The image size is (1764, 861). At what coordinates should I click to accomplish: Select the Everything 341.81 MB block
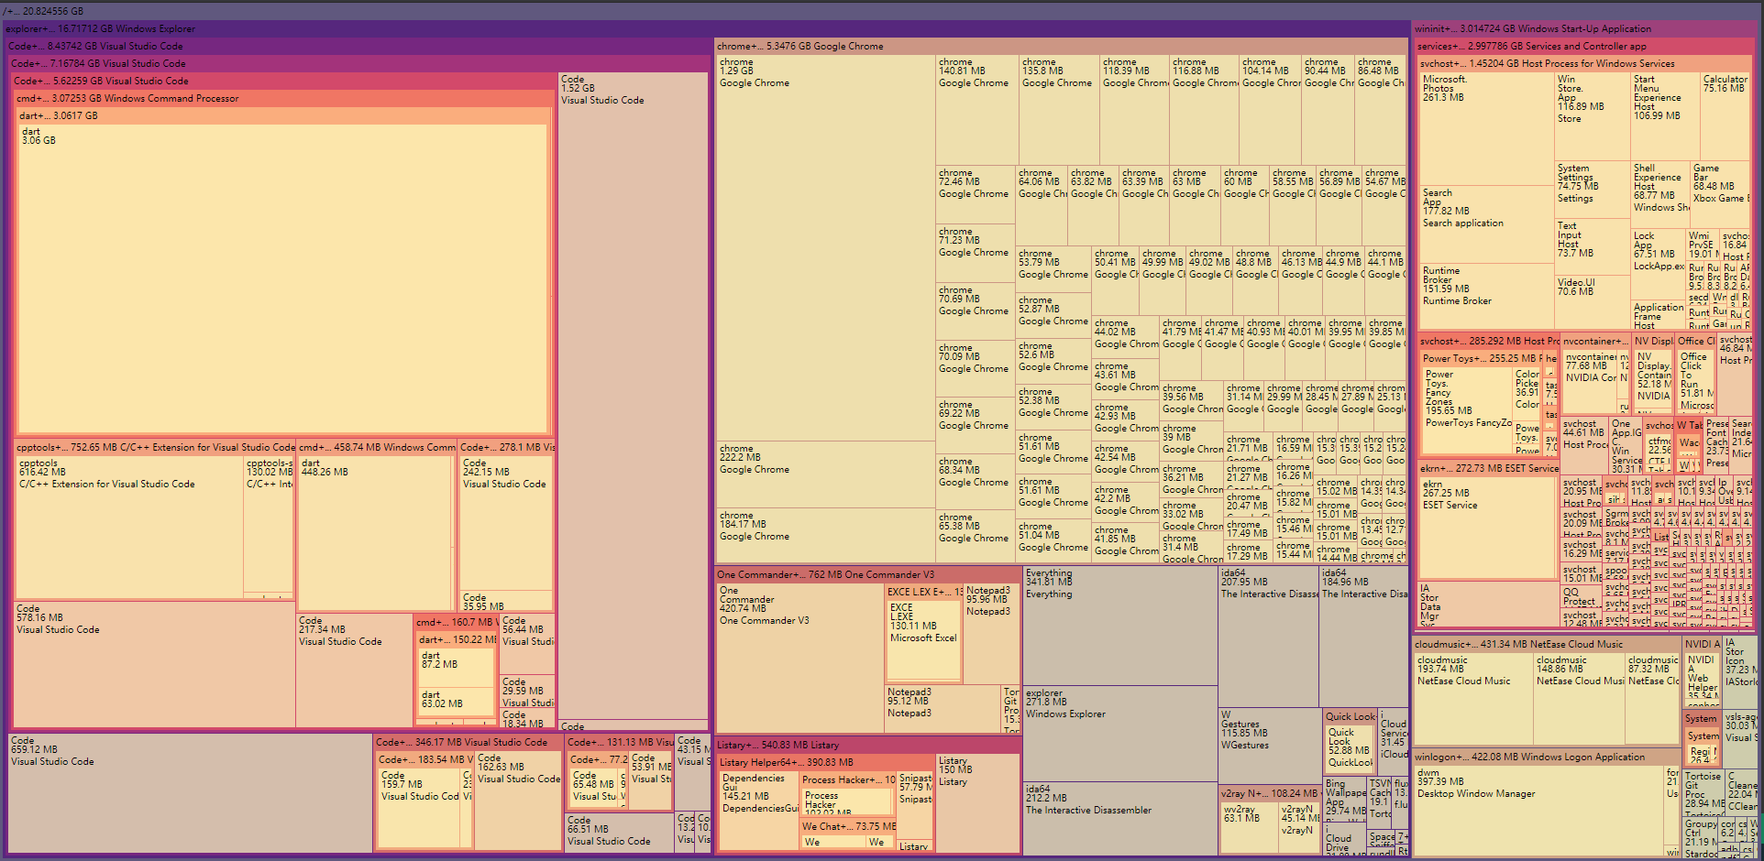point(1119,627)
